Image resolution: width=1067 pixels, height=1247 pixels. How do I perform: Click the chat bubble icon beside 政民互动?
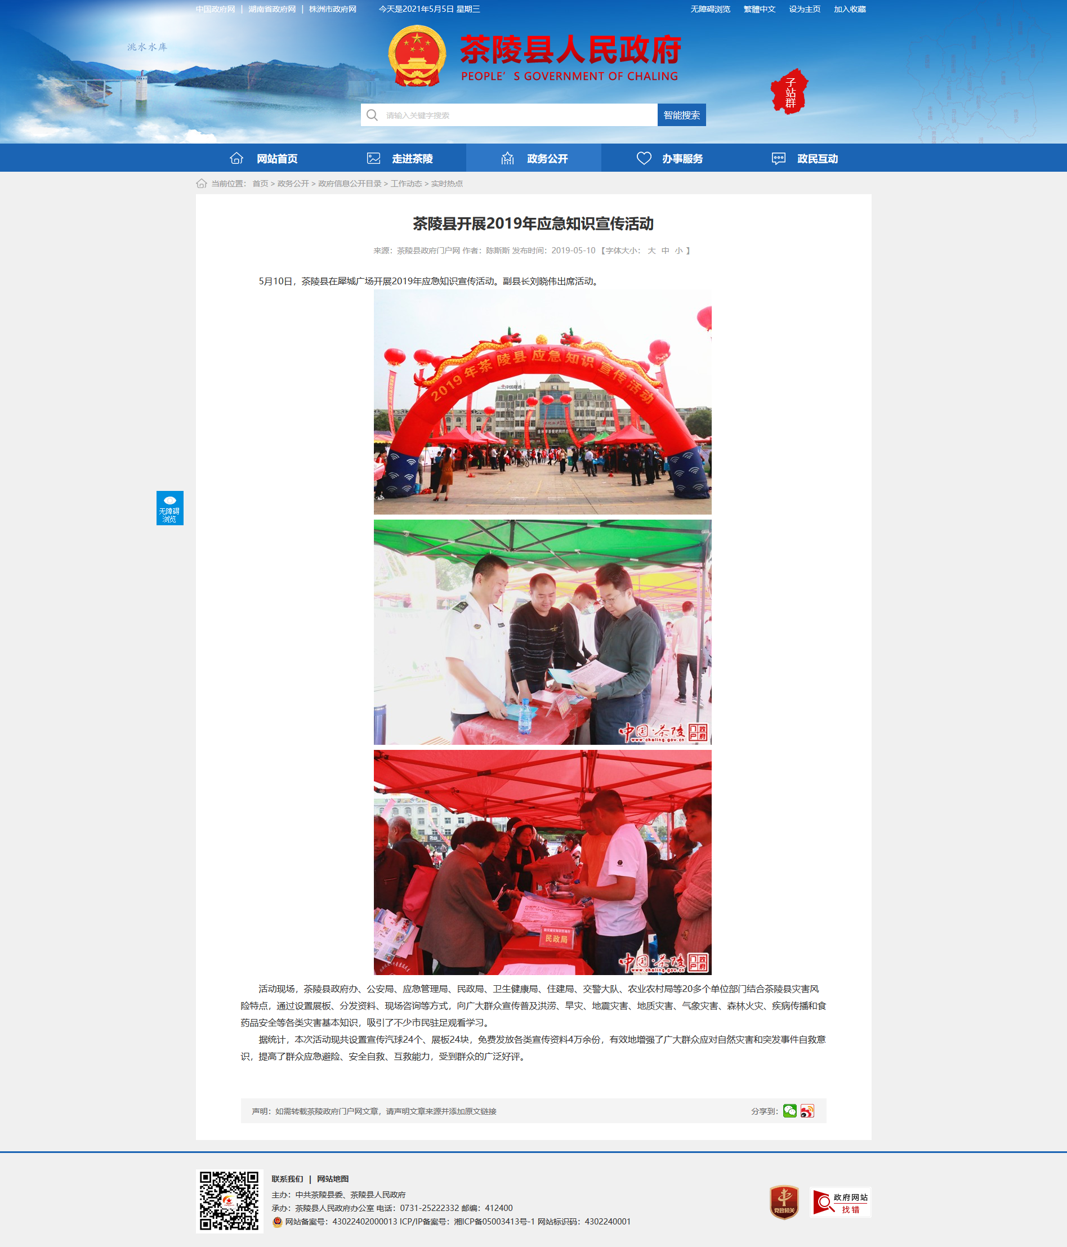tap(779, 158)
